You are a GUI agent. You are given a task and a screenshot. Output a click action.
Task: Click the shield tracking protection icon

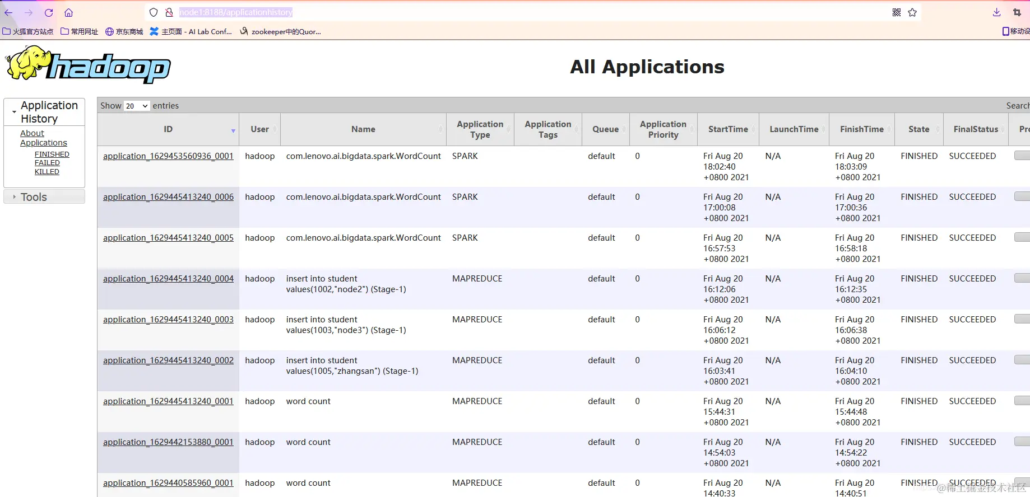click(x=154, y=12)
